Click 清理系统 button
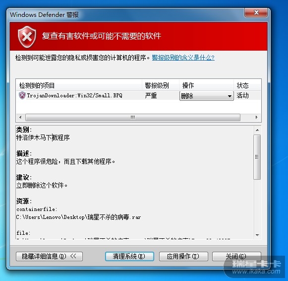 click(129, 256)
